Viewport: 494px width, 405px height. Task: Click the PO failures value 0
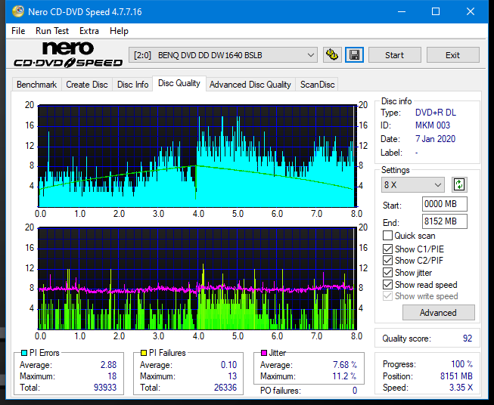click(355, 391)
